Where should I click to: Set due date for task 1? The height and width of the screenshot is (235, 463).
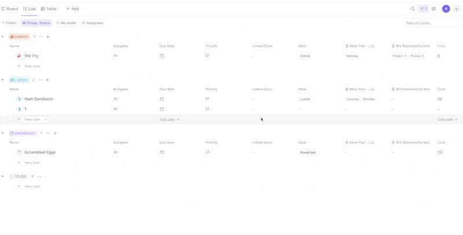click(162, 109)
